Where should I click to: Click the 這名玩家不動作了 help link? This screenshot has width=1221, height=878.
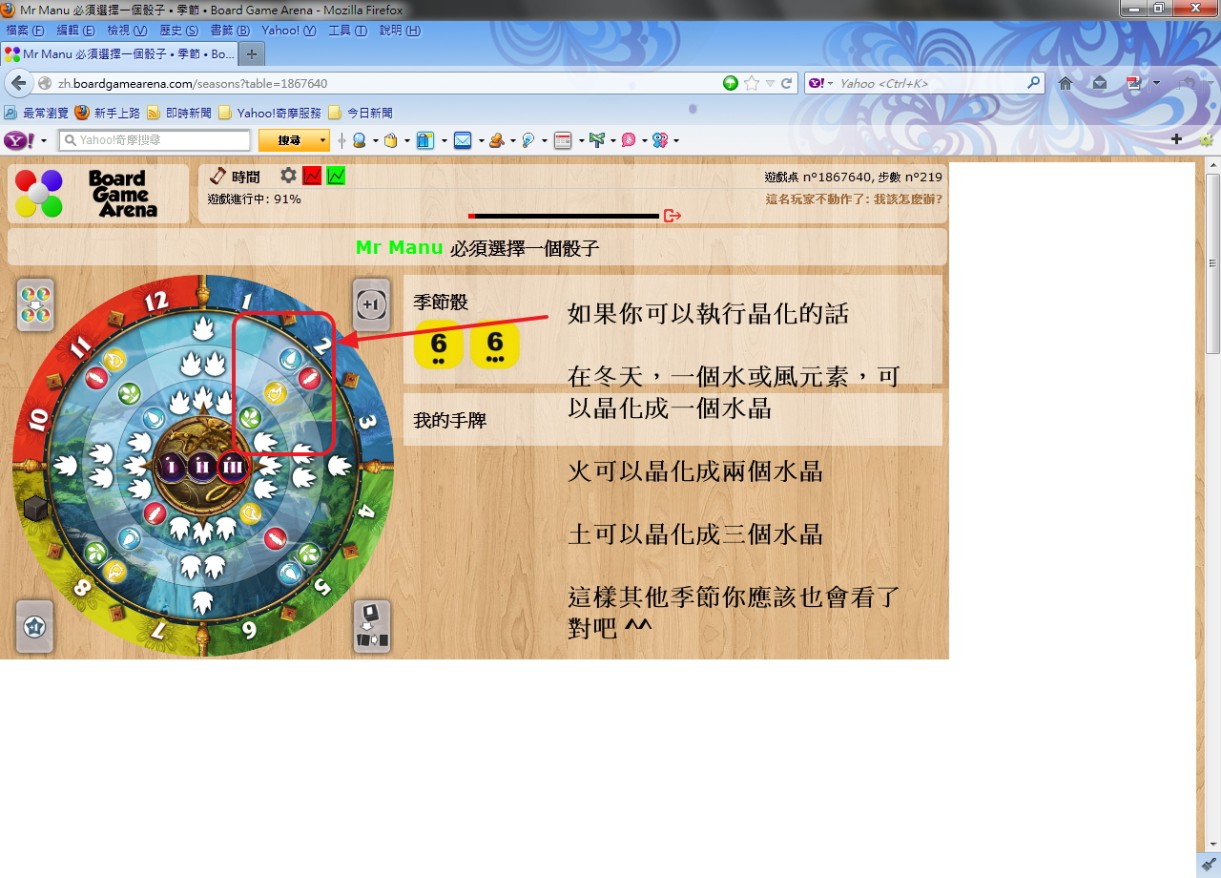tap(854, 199)
